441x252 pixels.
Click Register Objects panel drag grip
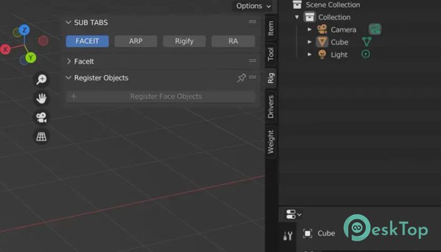tap(253, 77)
